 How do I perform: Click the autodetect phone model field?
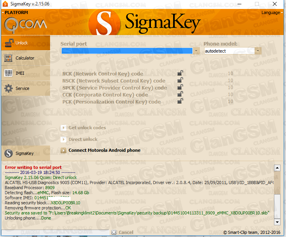[x=229, y=51]
